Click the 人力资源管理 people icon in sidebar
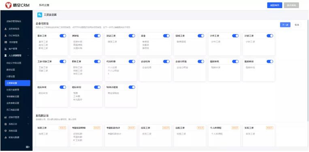The width and height of the screenshot is (309, 152). tap(6, 56)
